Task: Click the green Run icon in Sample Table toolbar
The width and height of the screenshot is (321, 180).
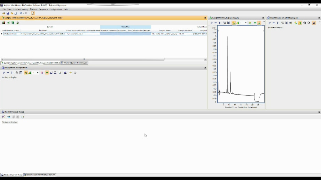Action: [9, 23]
